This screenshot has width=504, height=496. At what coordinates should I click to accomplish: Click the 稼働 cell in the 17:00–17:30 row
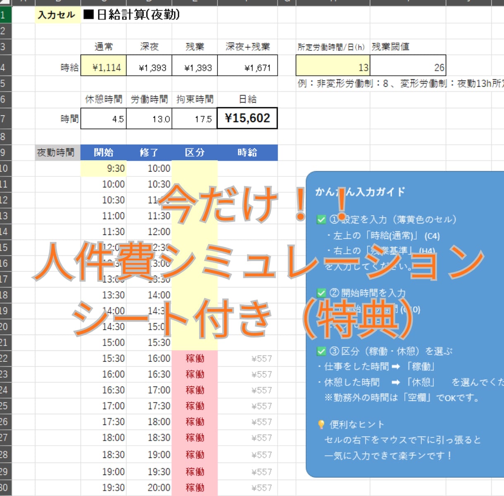(x=195, y=406)
